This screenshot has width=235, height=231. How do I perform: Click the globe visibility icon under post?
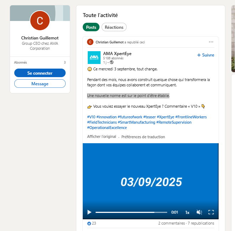pyautogui.click(x=112, y=62)
